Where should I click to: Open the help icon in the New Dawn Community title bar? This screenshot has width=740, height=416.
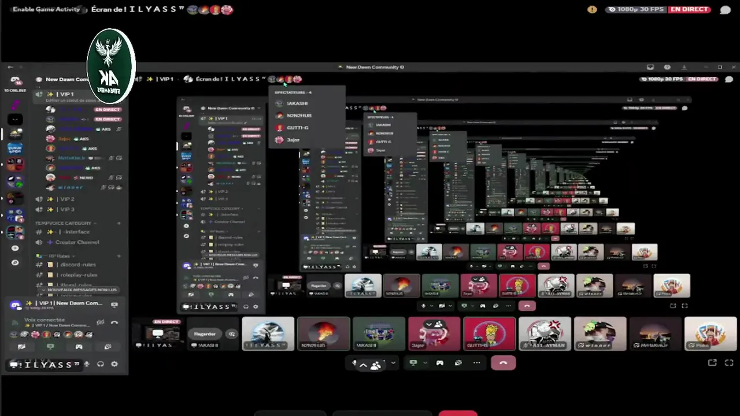click(667, 67)
